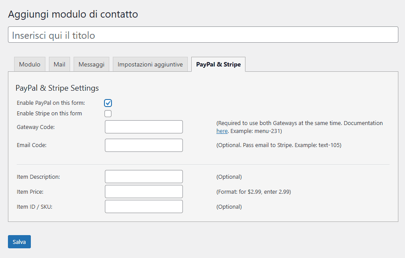Uncheck Enable PayPal on this form

click(108, 103)
